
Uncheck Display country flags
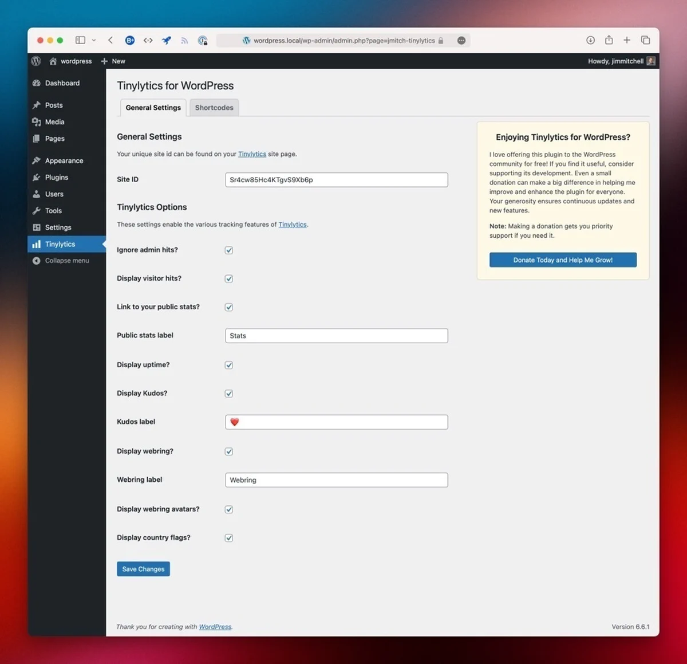tap(228, 537)
